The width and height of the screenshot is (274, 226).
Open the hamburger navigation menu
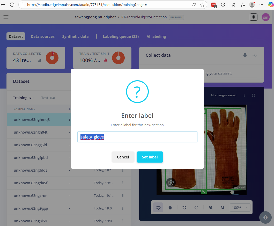tap(6, 17)
